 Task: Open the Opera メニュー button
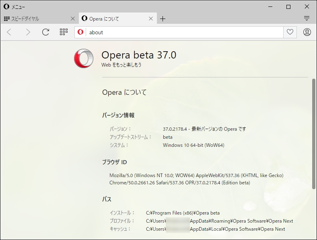click(14, 7)
